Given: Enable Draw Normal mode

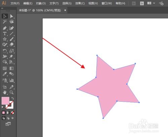Looking at the screenshot, I should click(x=4, y=118).
